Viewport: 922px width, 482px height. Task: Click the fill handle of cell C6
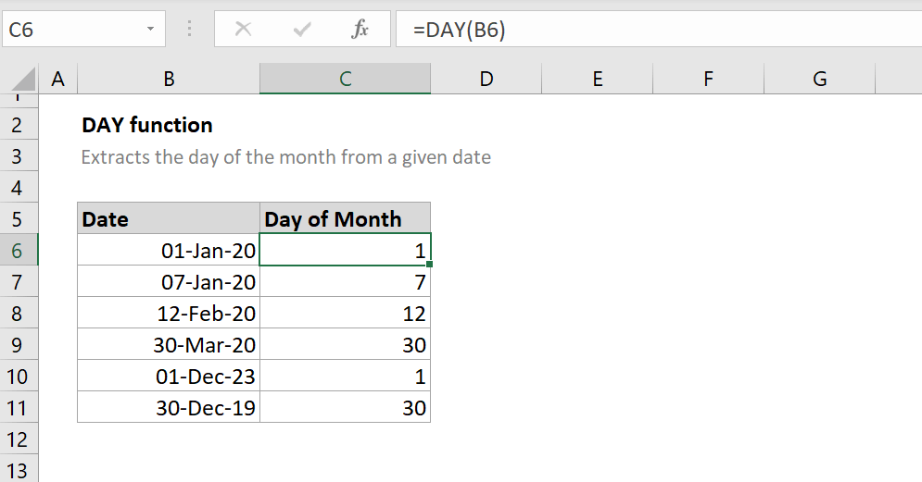tap(430, 265)
